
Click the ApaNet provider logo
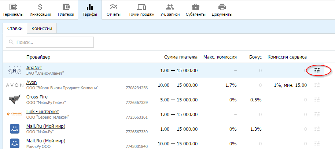pyautogui.click(x=15, y=70)
